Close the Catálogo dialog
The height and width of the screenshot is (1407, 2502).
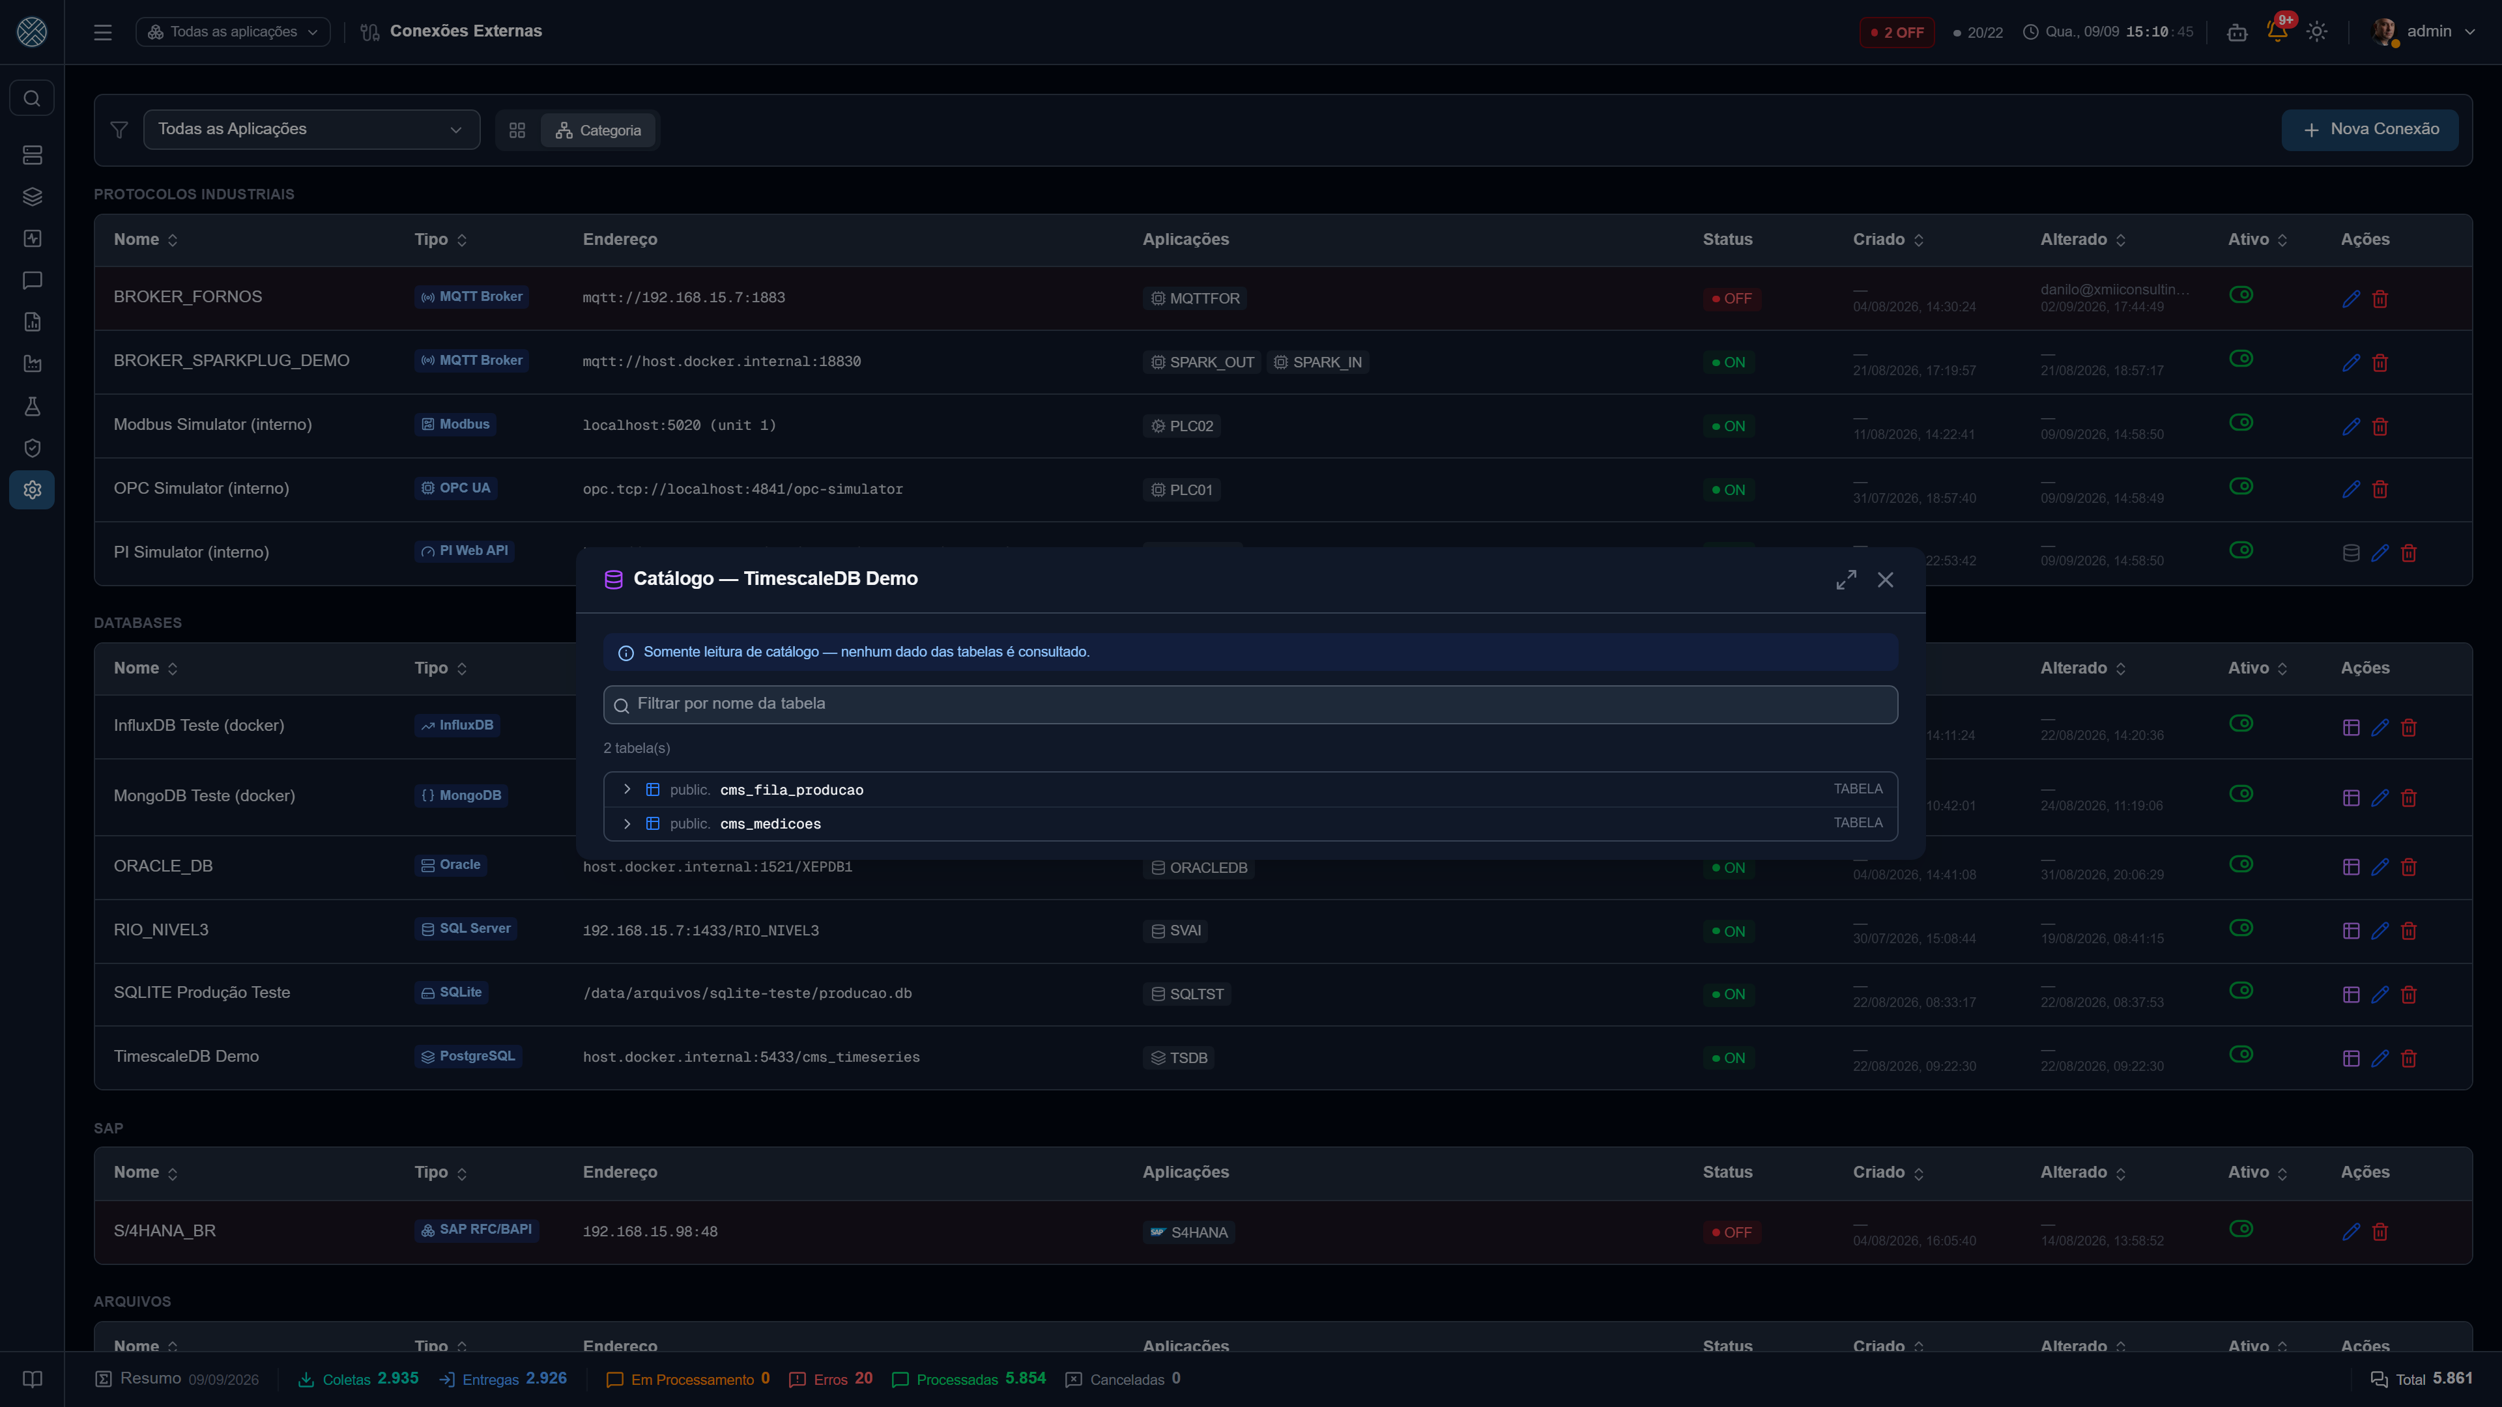(x=1885, y=580)
